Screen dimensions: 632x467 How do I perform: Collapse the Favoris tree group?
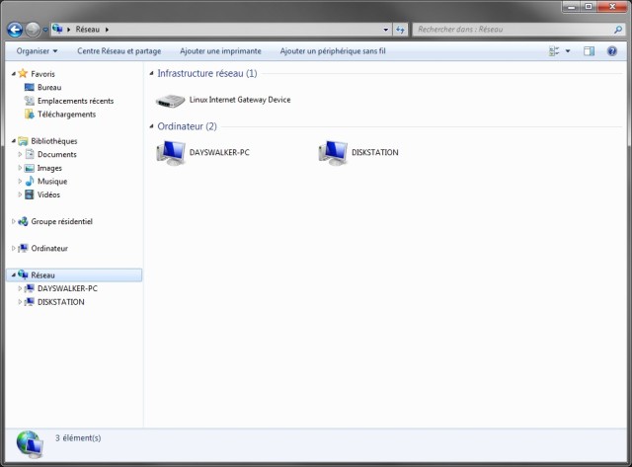pyautogui.click(x=13, y=74)
